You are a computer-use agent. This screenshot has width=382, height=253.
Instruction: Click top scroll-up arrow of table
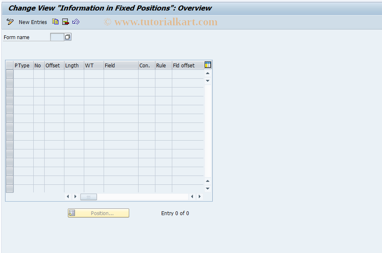click(x=208, y=73)
